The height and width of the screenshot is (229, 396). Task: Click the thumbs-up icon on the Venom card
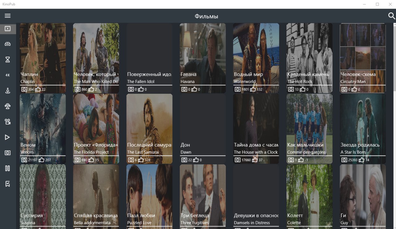[x=41, y=160]
